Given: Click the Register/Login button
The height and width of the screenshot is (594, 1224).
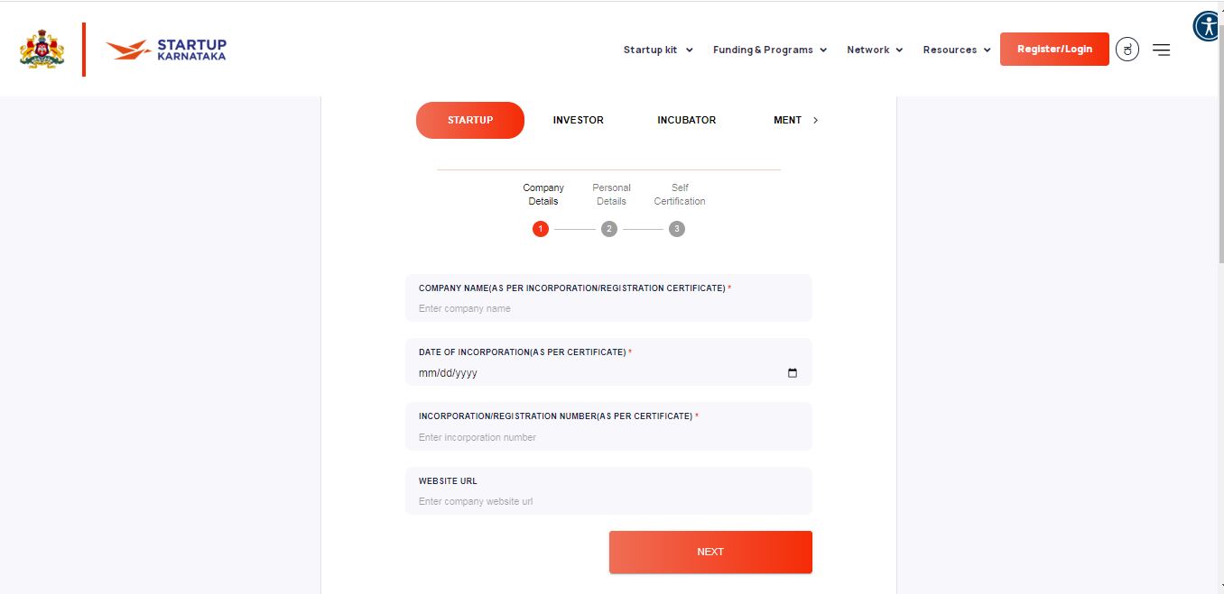Looking at the screenshot, I should click(1053, 49).
